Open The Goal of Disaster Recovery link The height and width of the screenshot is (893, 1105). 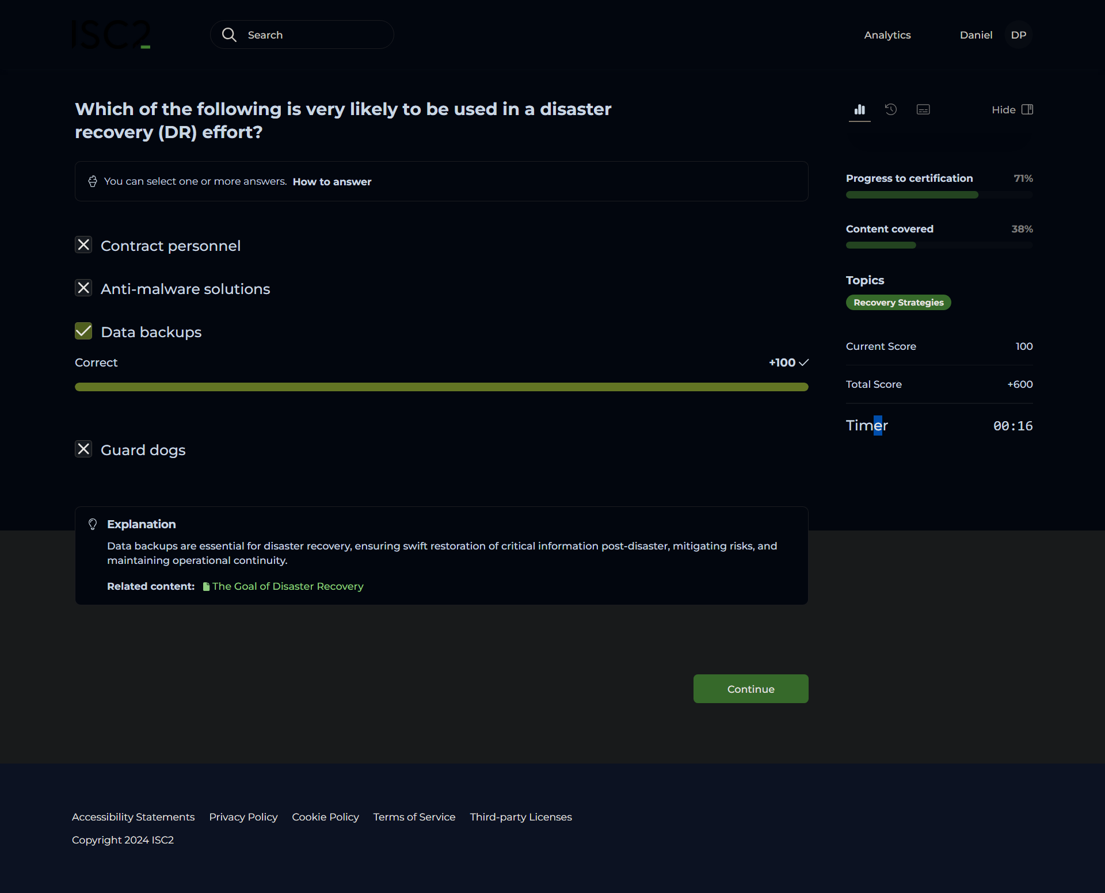pos(287,586)
